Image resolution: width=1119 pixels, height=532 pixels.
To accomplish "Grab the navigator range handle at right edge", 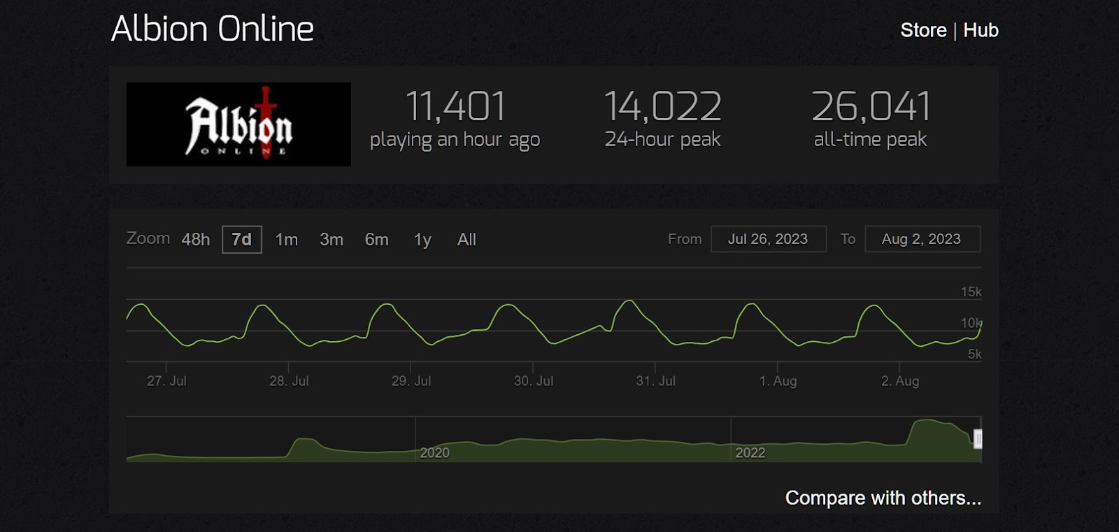I will [x=978, y=439].
